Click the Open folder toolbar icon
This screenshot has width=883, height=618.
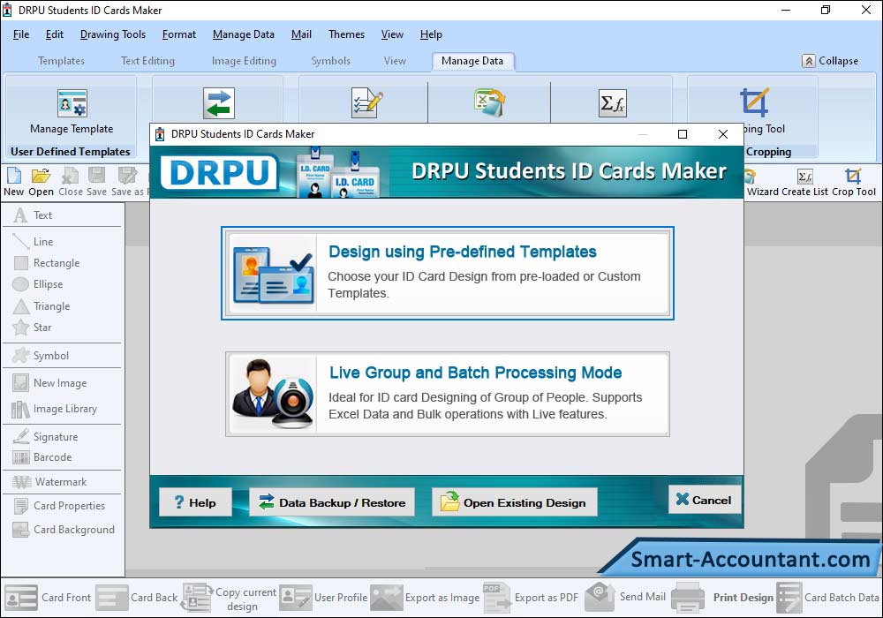click(x=42, y=183)
